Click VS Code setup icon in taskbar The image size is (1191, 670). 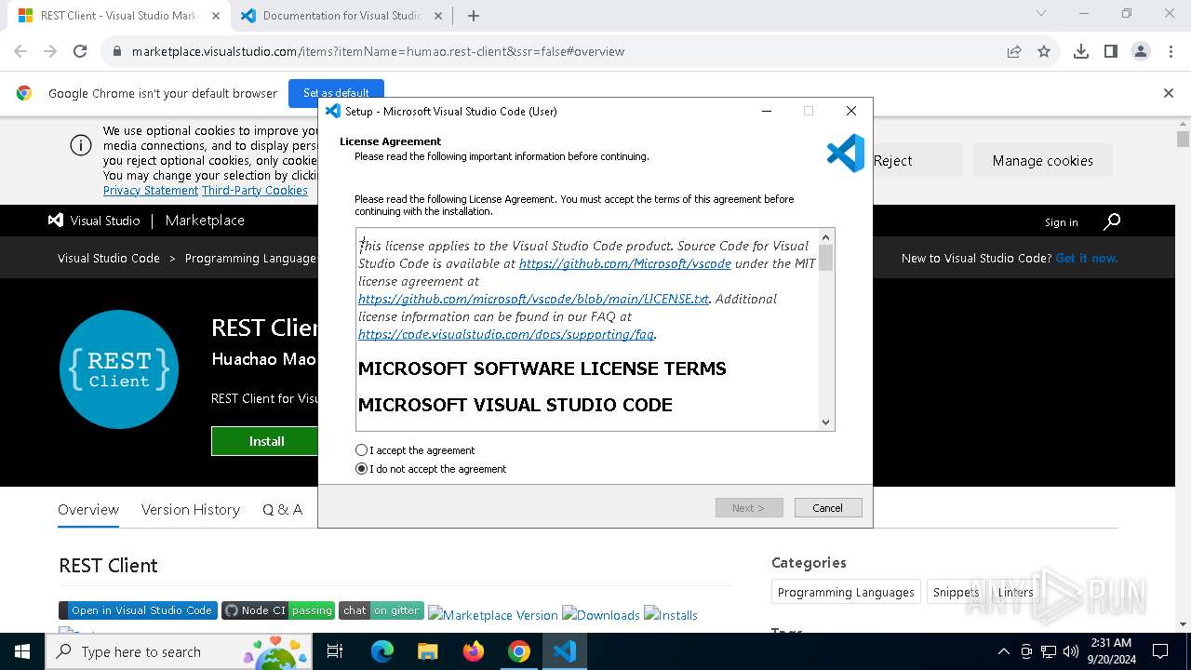pyautogui.click(x=565, y=651)
